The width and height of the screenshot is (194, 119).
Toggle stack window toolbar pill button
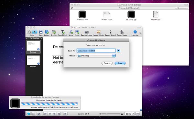tap(139, 27)
